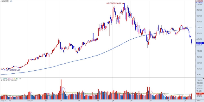Click the 단순 5 volume average label
Viewport: 204px width, 102px height.
(10, 79)
